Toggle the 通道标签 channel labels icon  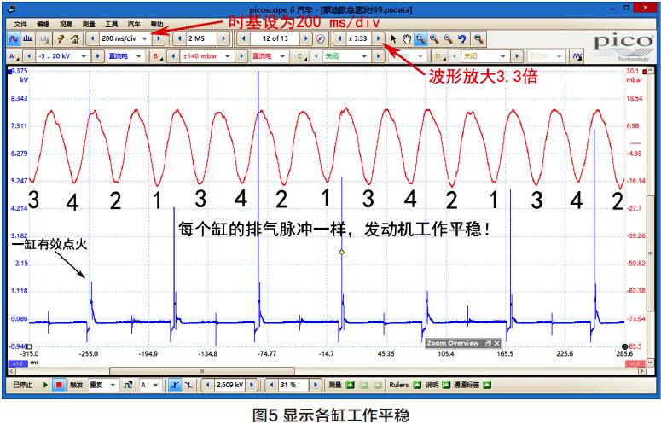pos(486,385)
